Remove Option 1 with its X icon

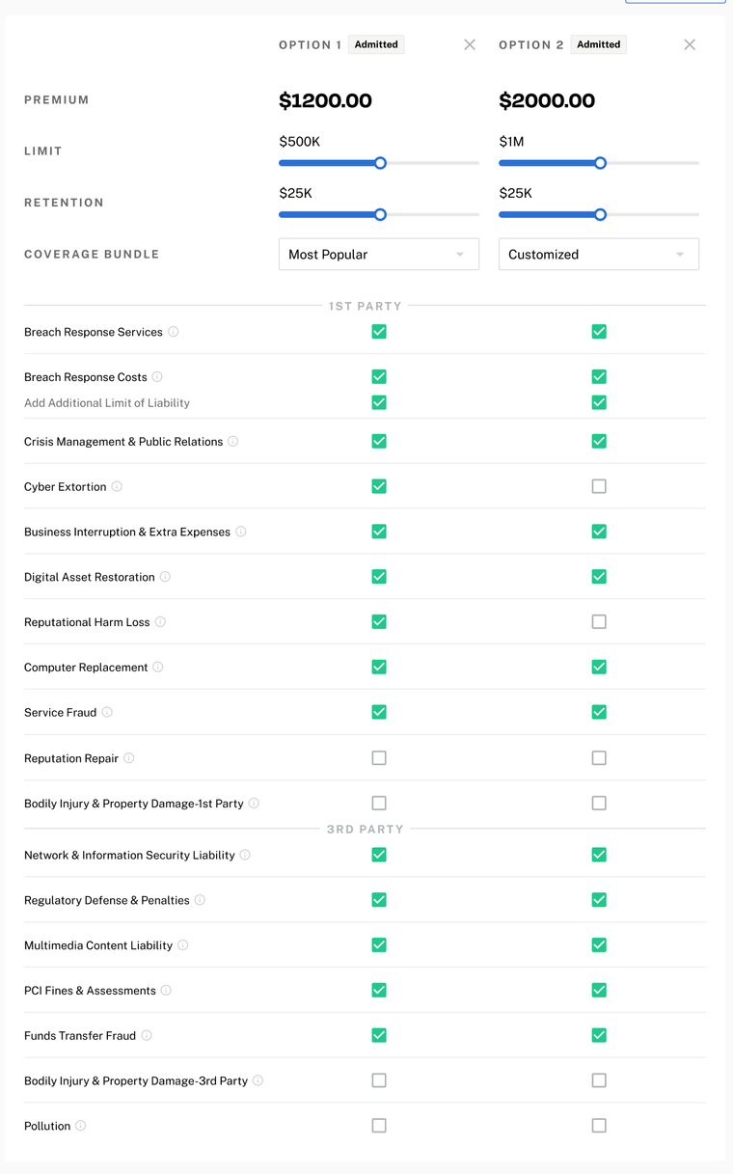click(470, 44)
